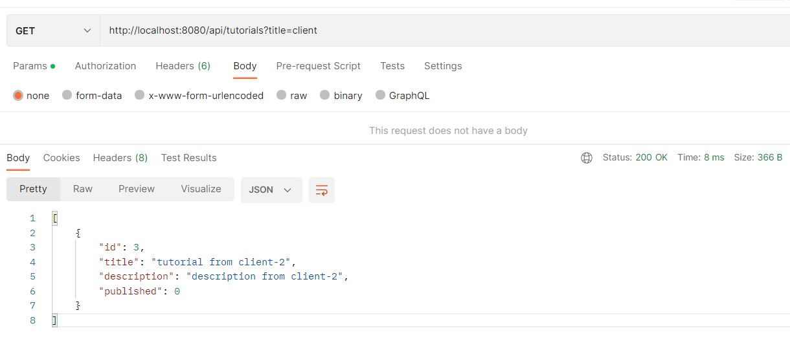Switch to the Tests tab
Screen dimensions: 790x341
pos(392,66)
